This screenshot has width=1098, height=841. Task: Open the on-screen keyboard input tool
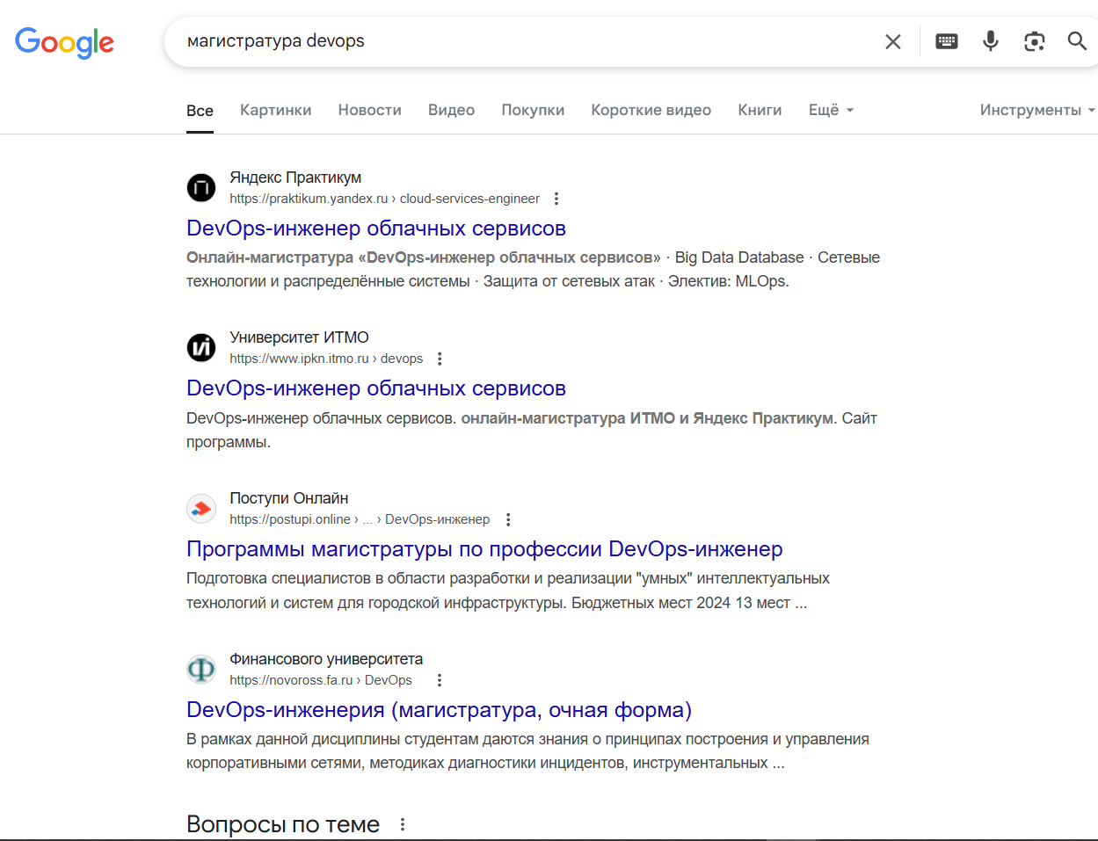947,41
